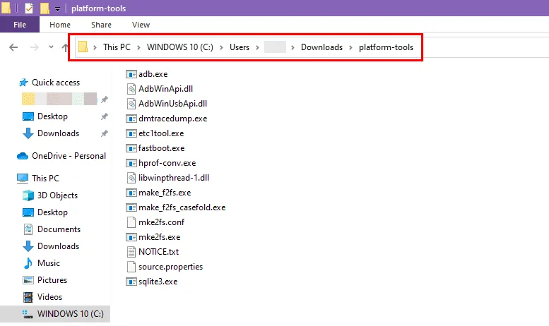The image size is (549, 326).
Task: Select the libwinpthread-1.dll file icon
Action: tap(131, 178)
